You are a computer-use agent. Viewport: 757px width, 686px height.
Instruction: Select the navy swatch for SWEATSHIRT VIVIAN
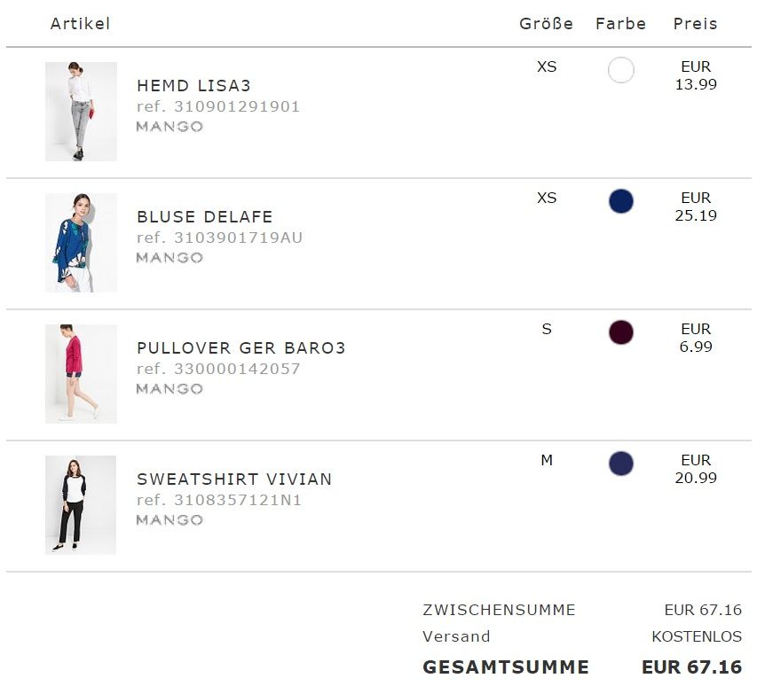[x=621, y=464]
